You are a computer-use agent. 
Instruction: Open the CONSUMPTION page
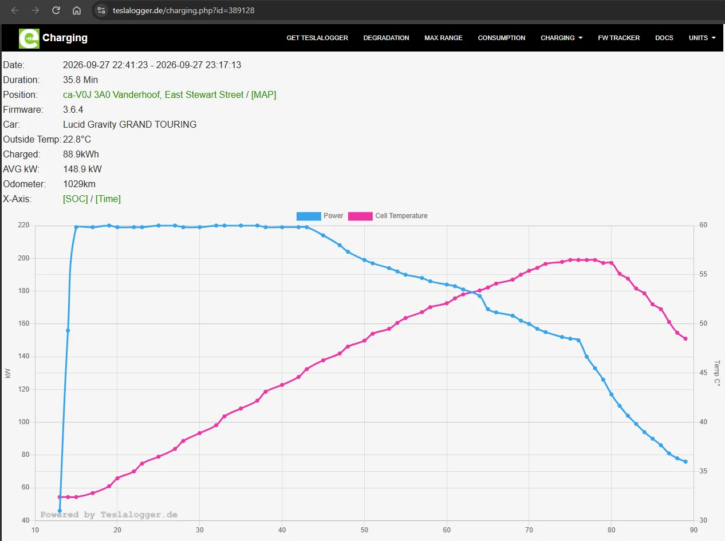(502, 38)
